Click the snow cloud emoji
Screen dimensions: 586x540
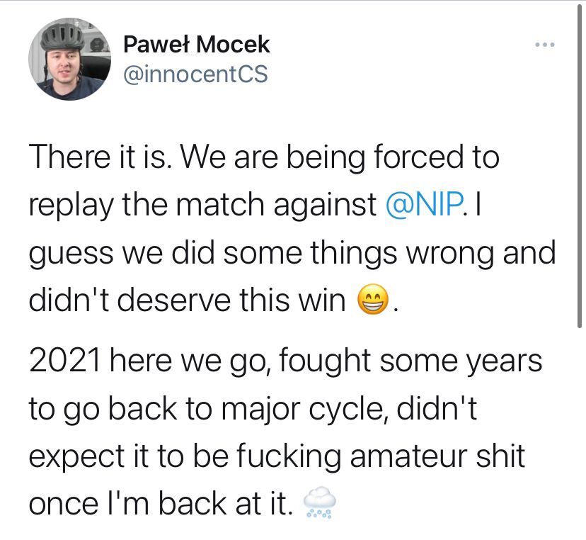point(318,502)
